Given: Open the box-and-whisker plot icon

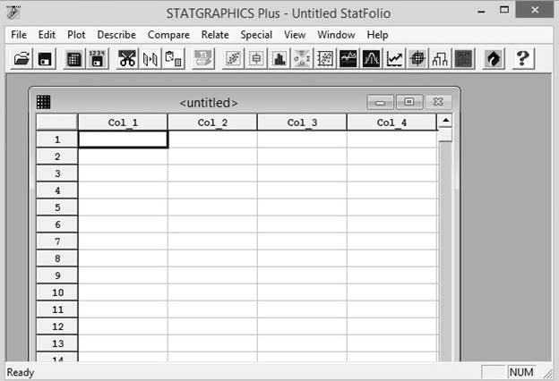Looking at the screenshot, I should pyautogui.click(x=256, y=58).
